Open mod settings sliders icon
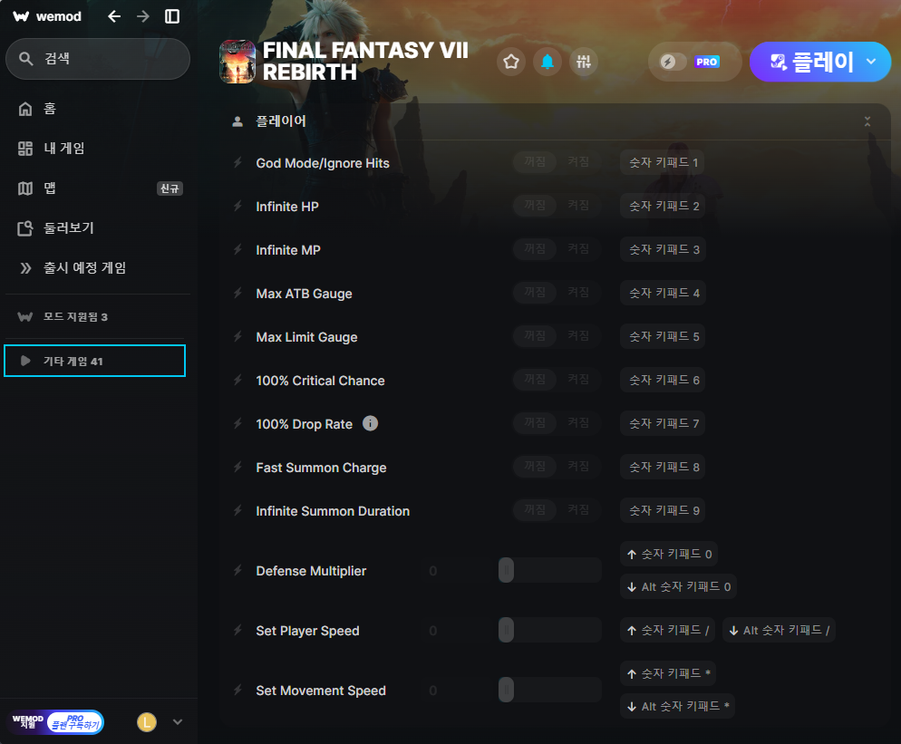901x744 pixels. pyautogui.click(x=584, y=62)
